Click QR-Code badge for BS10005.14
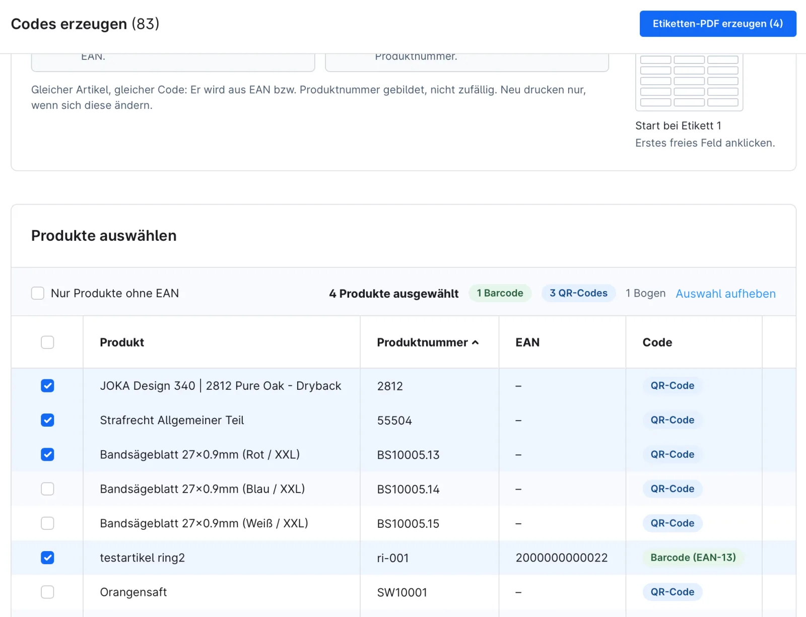This screenshot has height=617, width=806. point(672,489)
